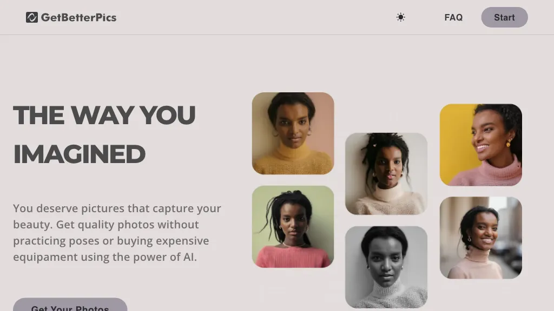Toggle the sun light/dark theme icon
Screen dimensions: 554x311
(x=400, y=17)
